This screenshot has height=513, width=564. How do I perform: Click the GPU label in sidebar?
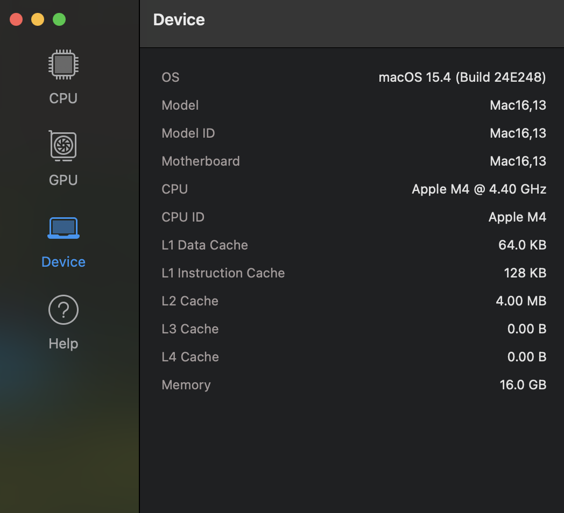click(63, 180)
